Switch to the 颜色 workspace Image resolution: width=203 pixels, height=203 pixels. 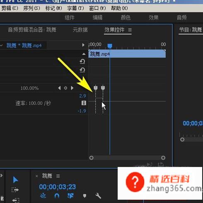pos(126,17)
